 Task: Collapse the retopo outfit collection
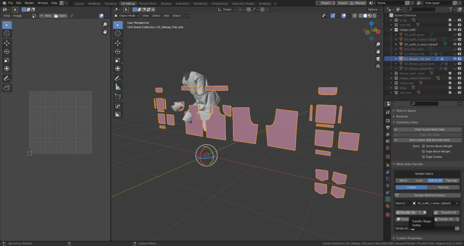391,30
